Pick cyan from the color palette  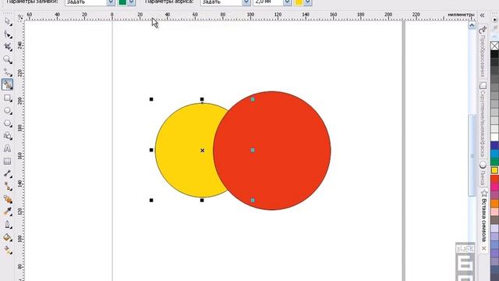tap(494, 154)
